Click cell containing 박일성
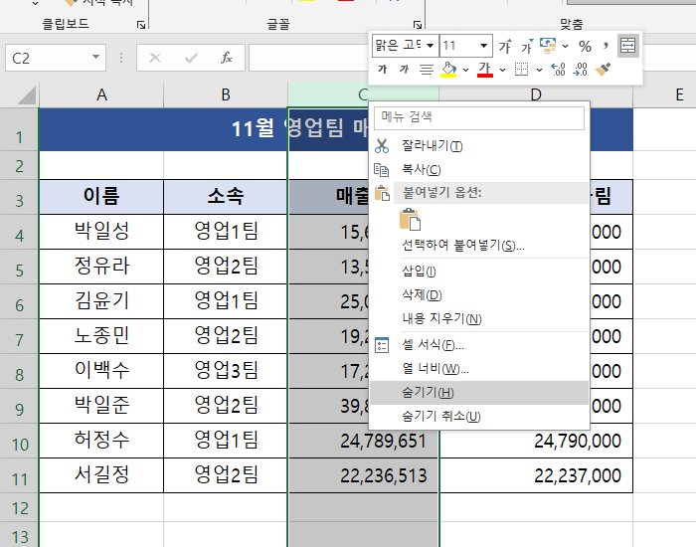Screen dimensions: 696x547 point(101,232)
